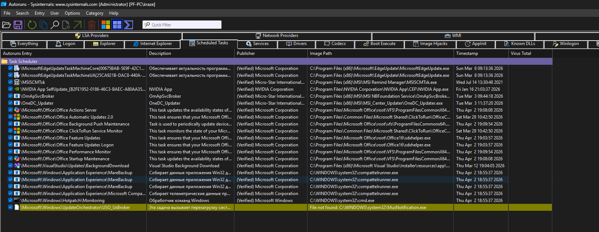This screenshot has width=599, height=232.
Task: Switch to the Logon tab
Action: pos(65,44)
